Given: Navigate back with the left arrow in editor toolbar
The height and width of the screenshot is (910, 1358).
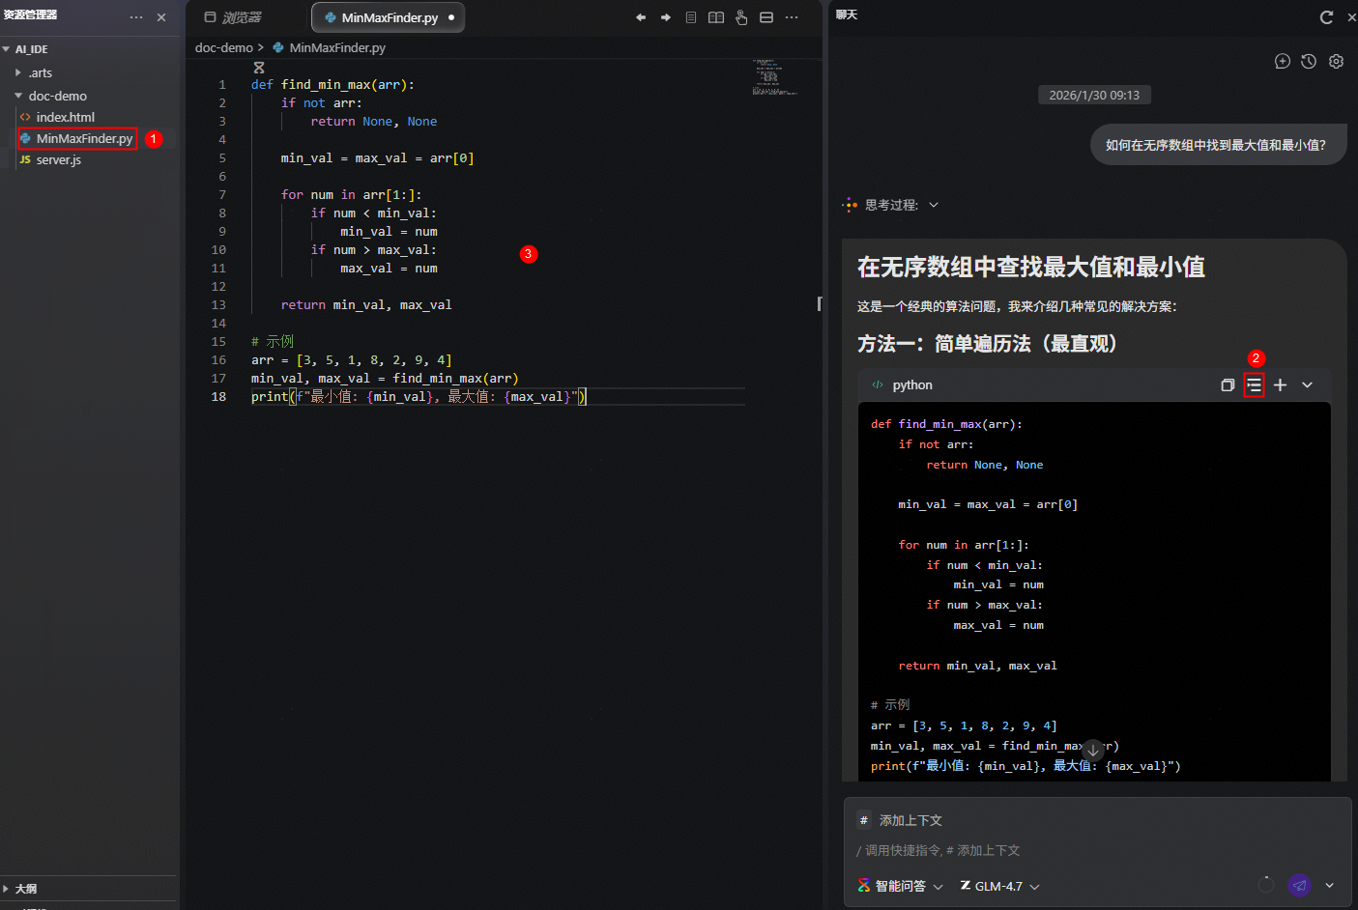Looking at the screenshot, I should click(x=640, y=17).
